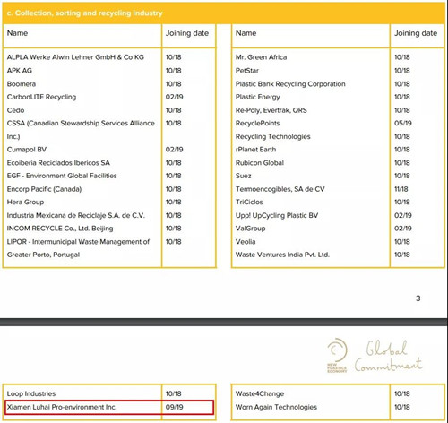Click 'Plastic Energy' row name
Viewport: 448px width, 423px height.
(x=258, y=97)
